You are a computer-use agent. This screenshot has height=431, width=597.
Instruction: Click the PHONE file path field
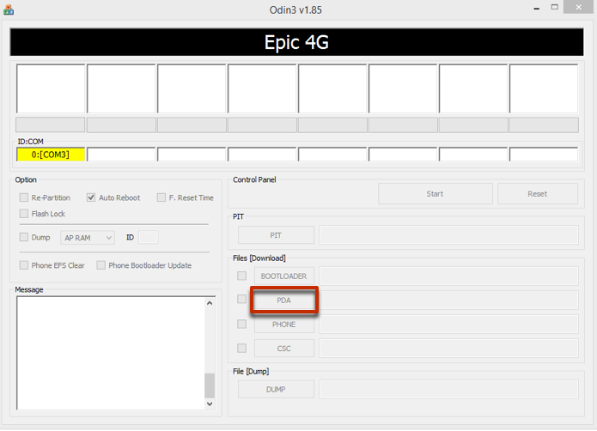coord(449,324)
